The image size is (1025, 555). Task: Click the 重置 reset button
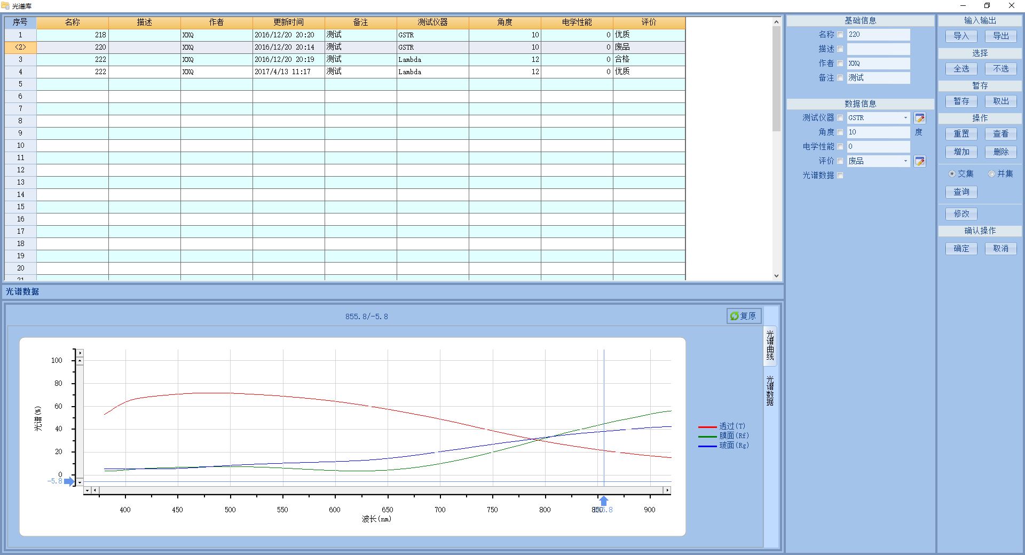pos(961,134)
